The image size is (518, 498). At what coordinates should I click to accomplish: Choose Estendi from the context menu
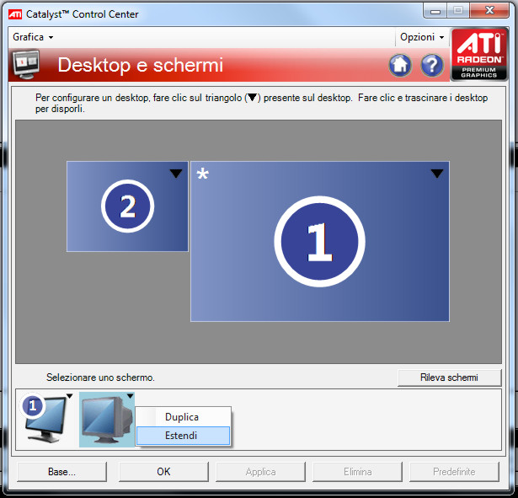pyautogui.click(x=183, y=436)
